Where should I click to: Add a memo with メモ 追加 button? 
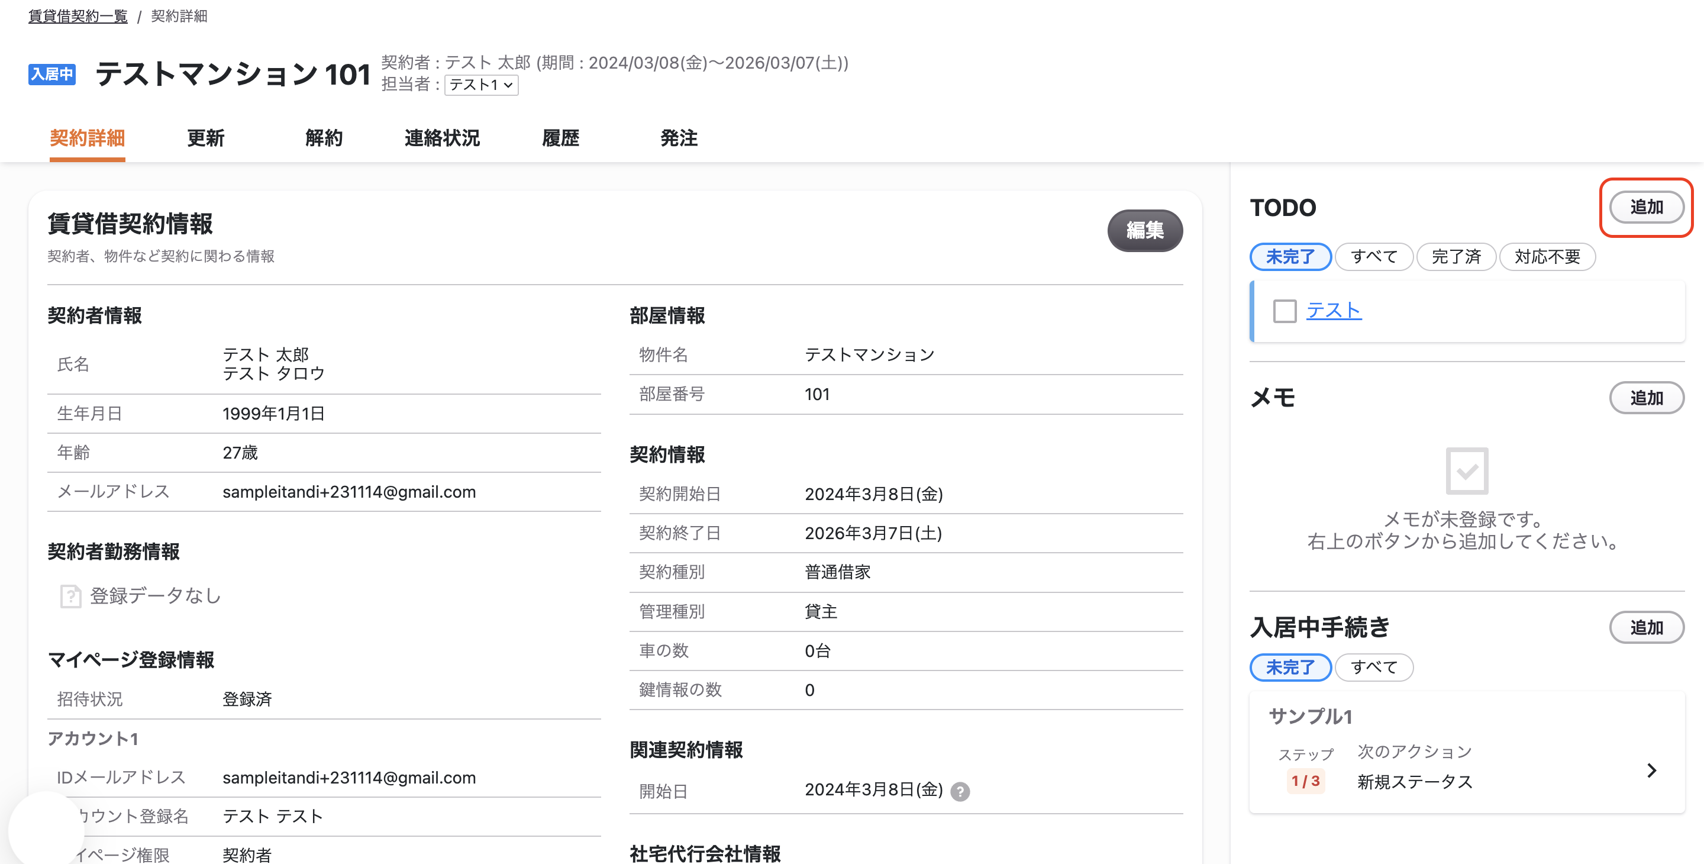pyautogui.click(x=1646, y=398)
